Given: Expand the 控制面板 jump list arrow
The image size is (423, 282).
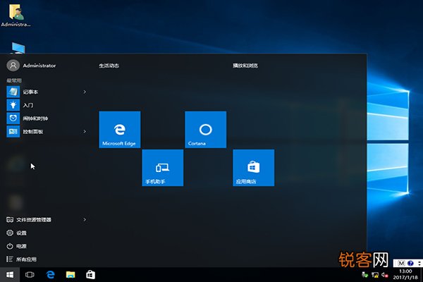Looking at the screenshot, I should [x=85, y=132].
